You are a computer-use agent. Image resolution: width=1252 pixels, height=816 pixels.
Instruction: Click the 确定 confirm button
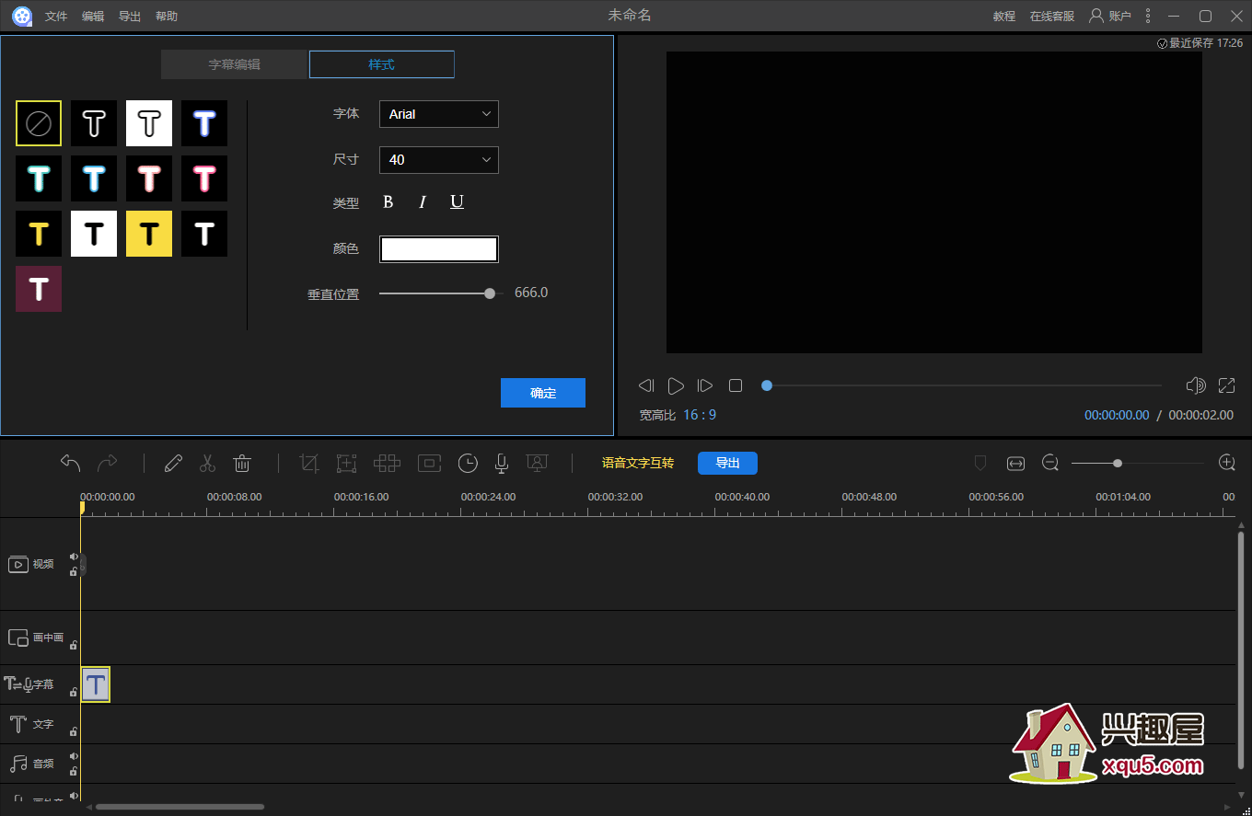pyautogui.click(x=543, y=393)
